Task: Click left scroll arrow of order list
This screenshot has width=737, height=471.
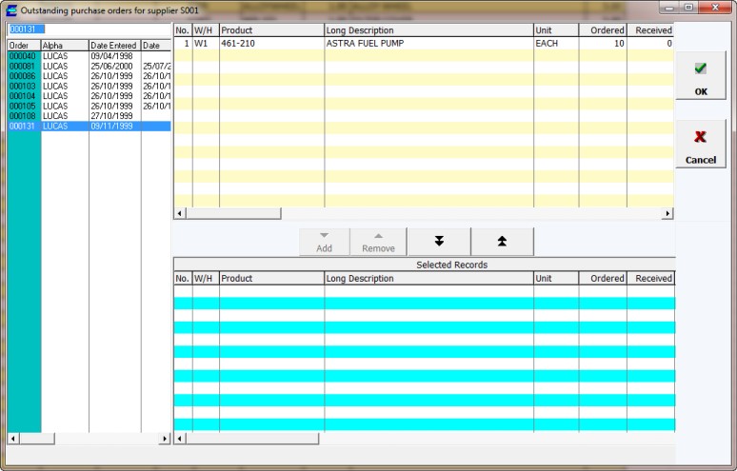Action: tap(13, 439)
